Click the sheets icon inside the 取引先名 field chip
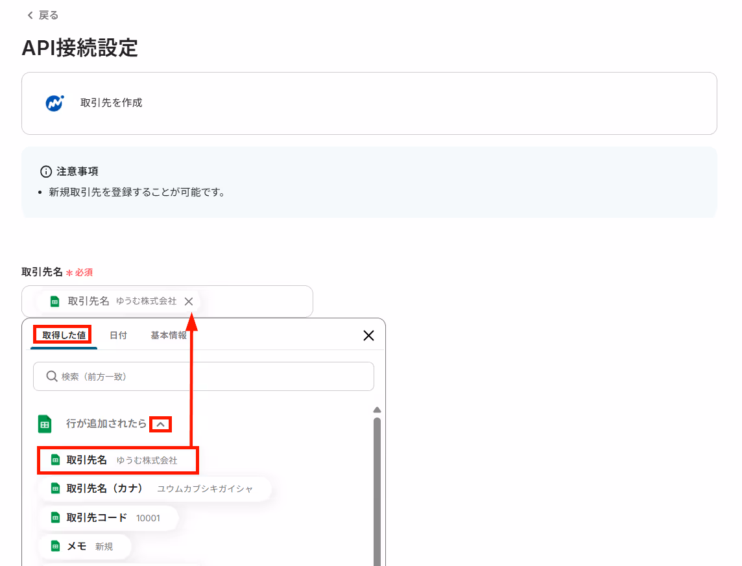The width and height of the screenshot is (742, 566). click(x=55, y=301)
